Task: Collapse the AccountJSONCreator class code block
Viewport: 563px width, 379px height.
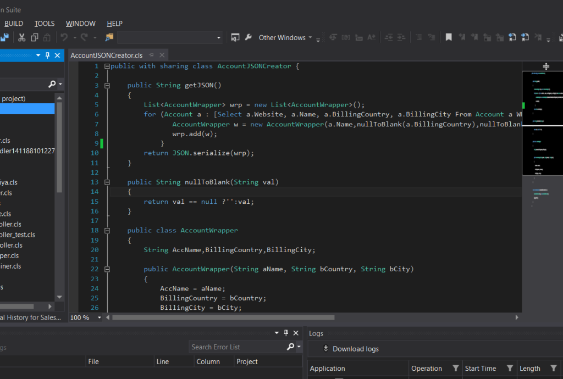Action: pyautogui.click(x=107, y=66)
